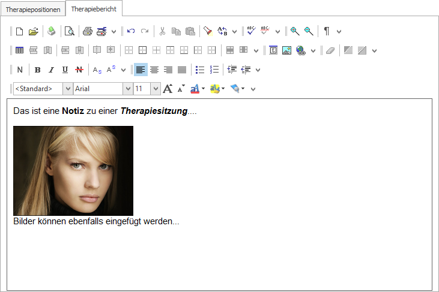Open the text highlight color picker
Image resolution: width=439 pixels, height=292 pixels.
click(217, 89)
